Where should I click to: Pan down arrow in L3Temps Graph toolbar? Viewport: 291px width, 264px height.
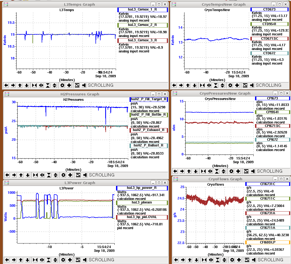click(27, 85)
